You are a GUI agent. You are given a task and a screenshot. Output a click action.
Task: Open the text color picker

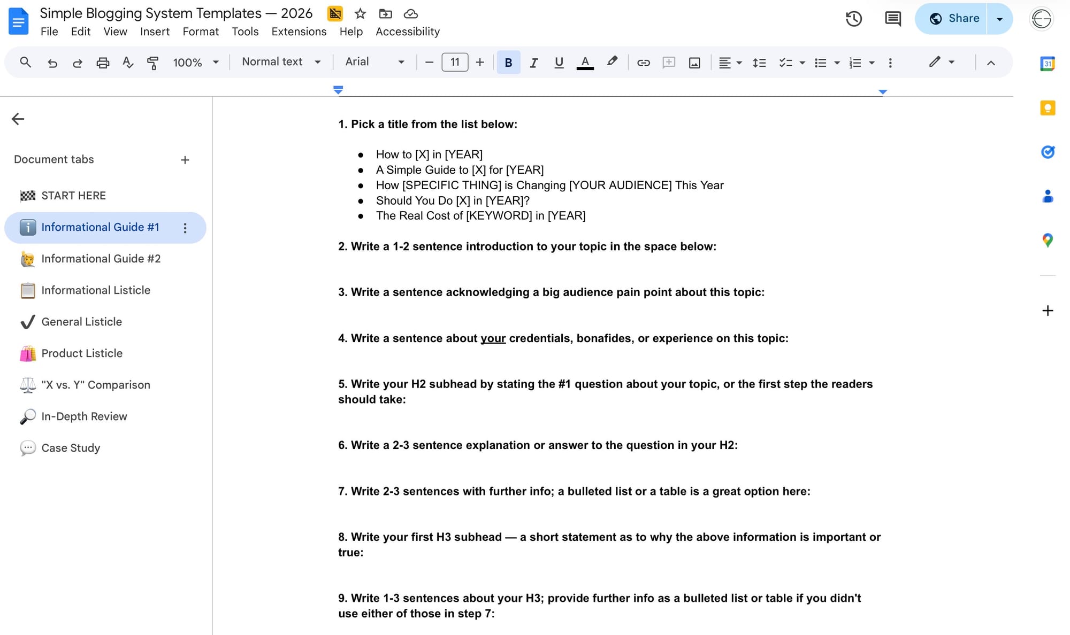(x=585, y=63)
